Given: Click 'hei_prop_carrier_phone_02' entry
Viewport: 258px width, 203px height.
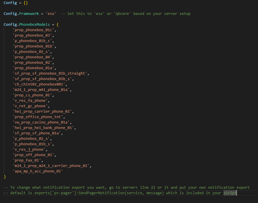Looking at the screenshot, I should (42, 112).
